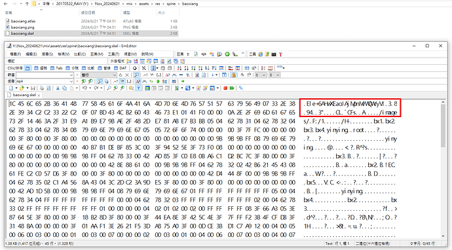Print the document using the printer icon

(x=42, y=88)
